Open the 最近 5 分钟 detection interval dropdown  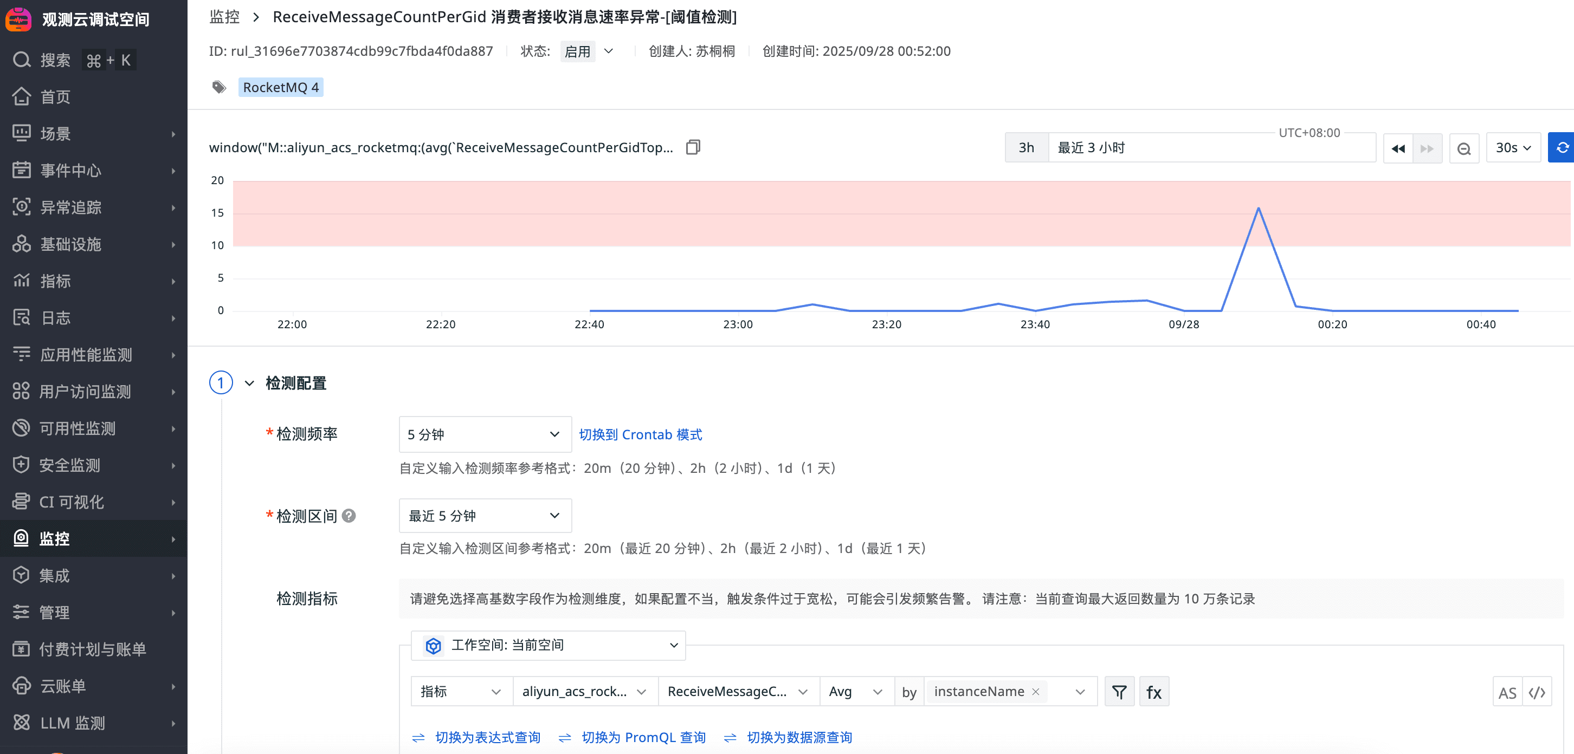[x=485, y=516]
